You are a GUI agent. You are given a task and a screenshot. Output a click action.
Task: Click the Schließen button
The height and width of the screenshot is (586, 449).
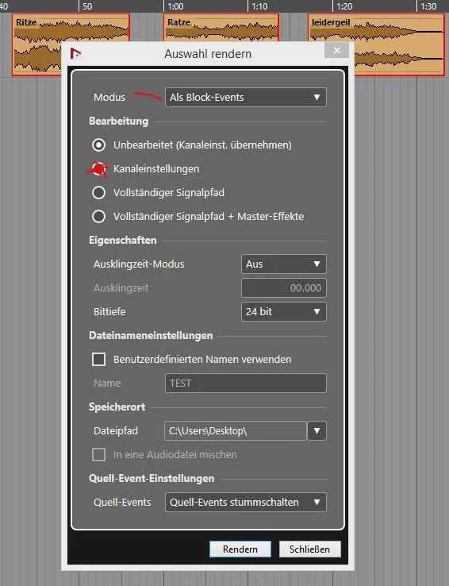tap(310, 549)
